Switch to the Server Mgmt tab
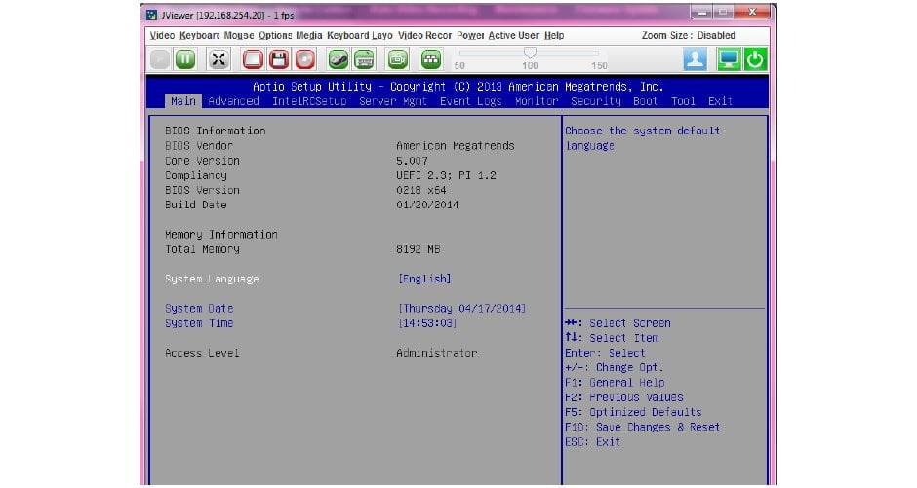Screen dimensions: 917x488 [x=393, y=101]
